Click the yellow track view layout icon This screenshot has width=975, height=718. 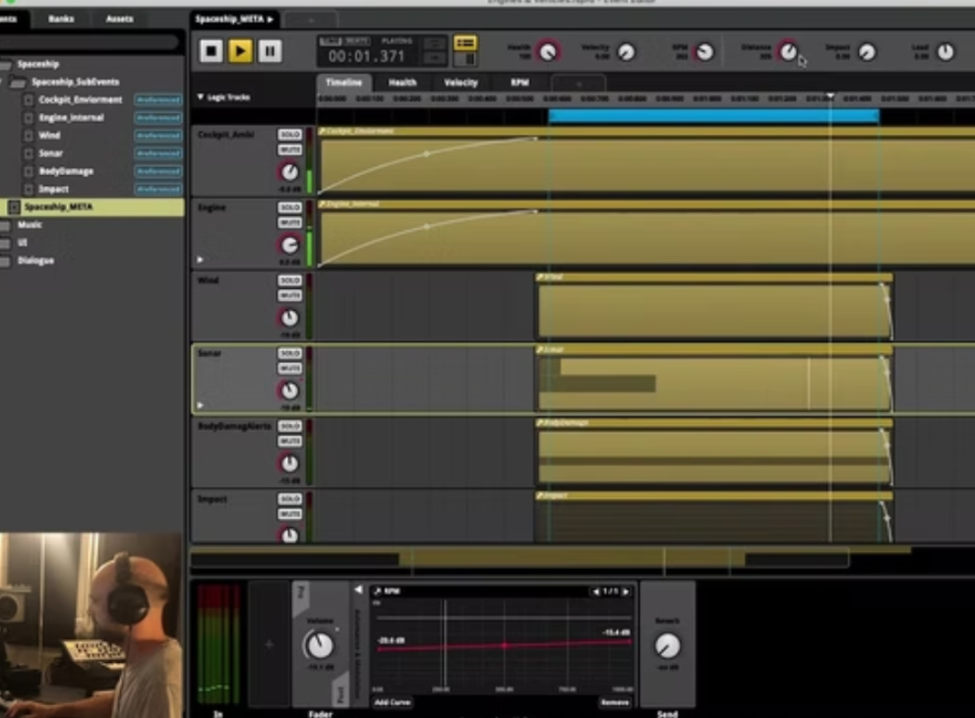(465, 43)
